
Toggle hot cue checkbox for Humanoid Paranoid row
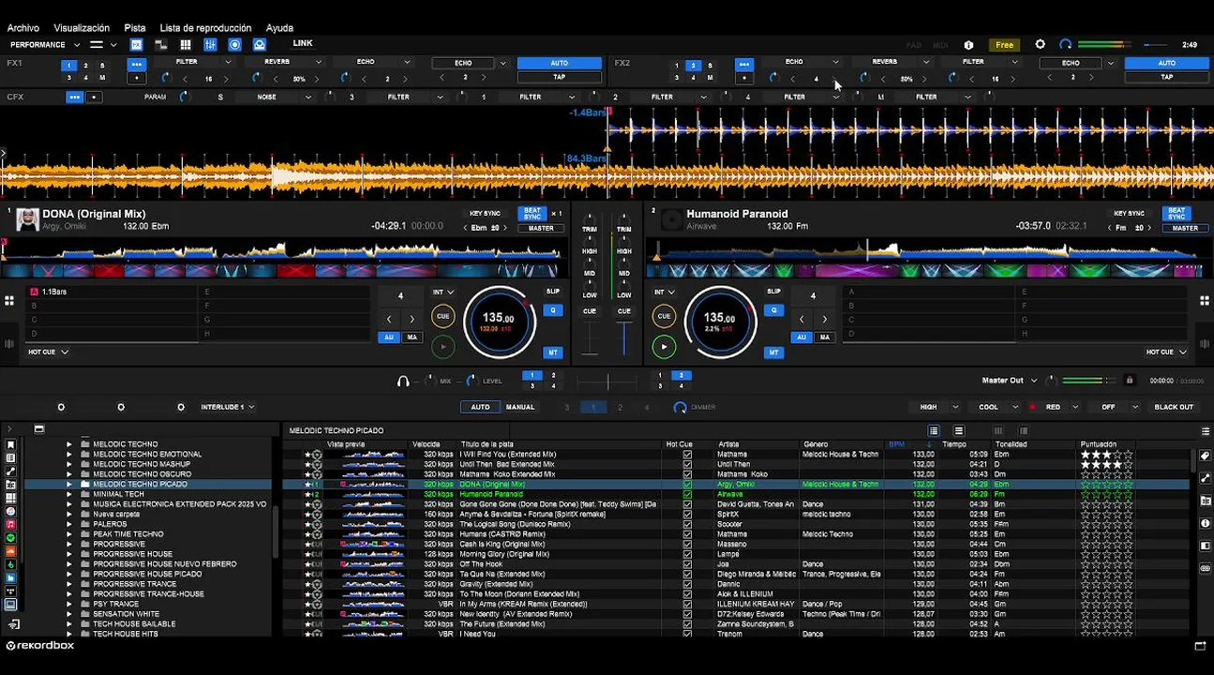tap(687, 494)
